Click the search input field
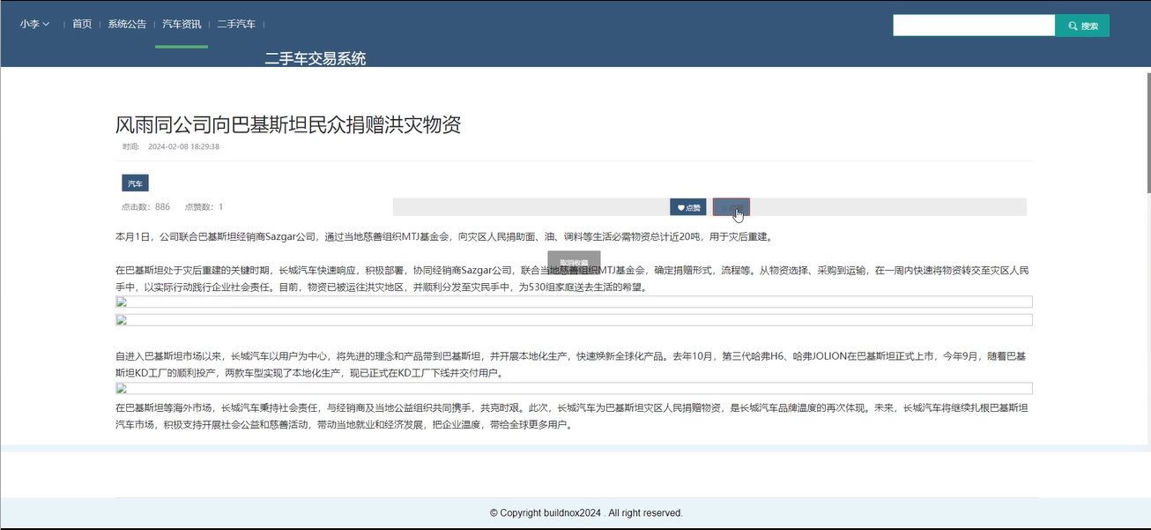Screen dimensions: 1151x530 point(974,26)
